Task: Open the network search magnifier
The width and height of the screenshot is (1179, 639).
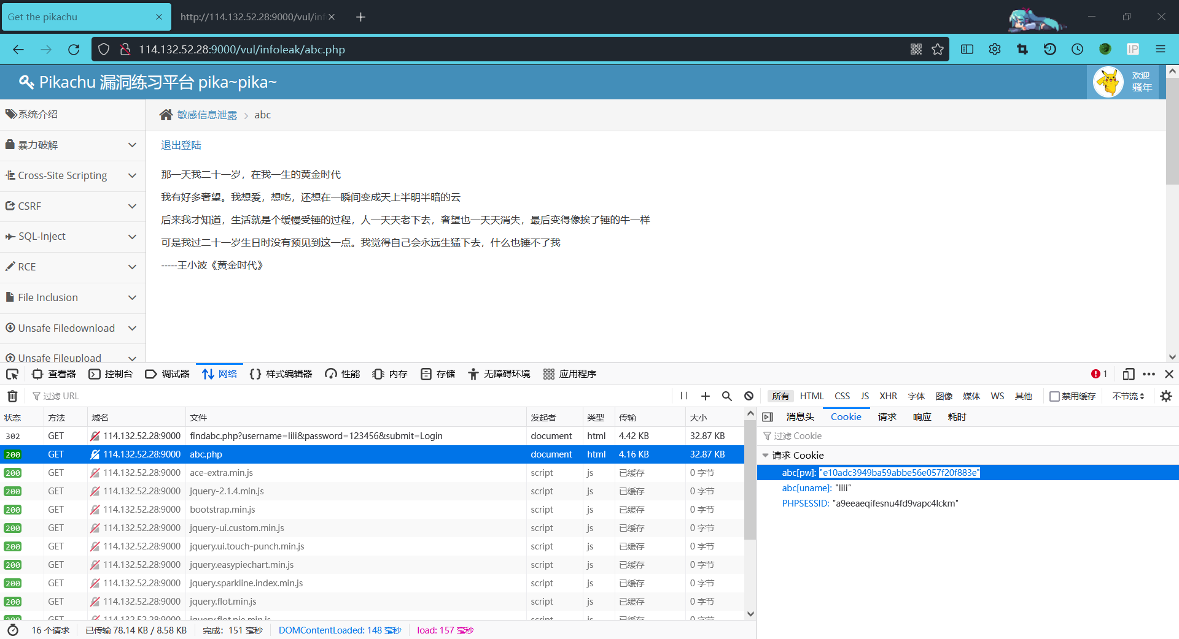Action: click(727, 396)
